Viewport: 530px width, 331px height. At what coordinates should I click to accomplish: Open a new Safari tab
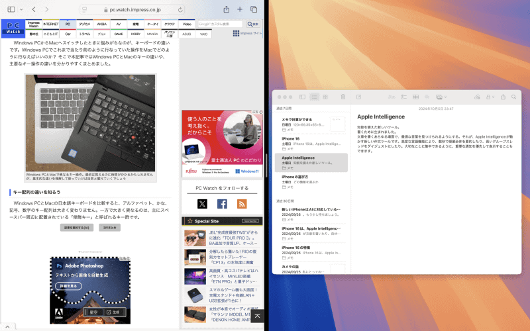240,9
